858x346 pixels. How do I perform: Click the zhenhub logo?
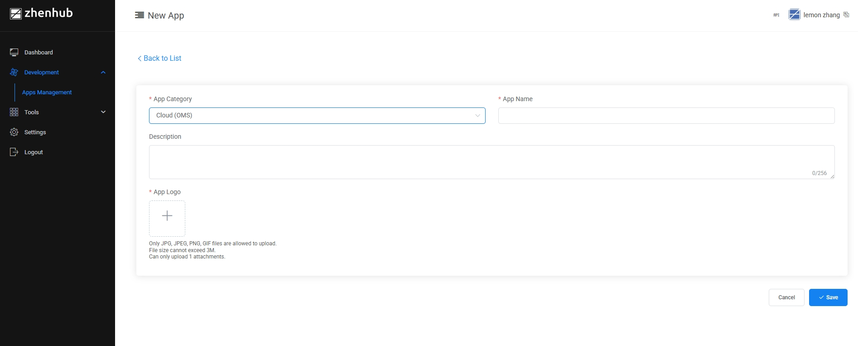pos(41,14)
